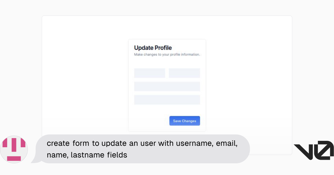
Task: Click the Save Changes button
Action: point(185,121)
